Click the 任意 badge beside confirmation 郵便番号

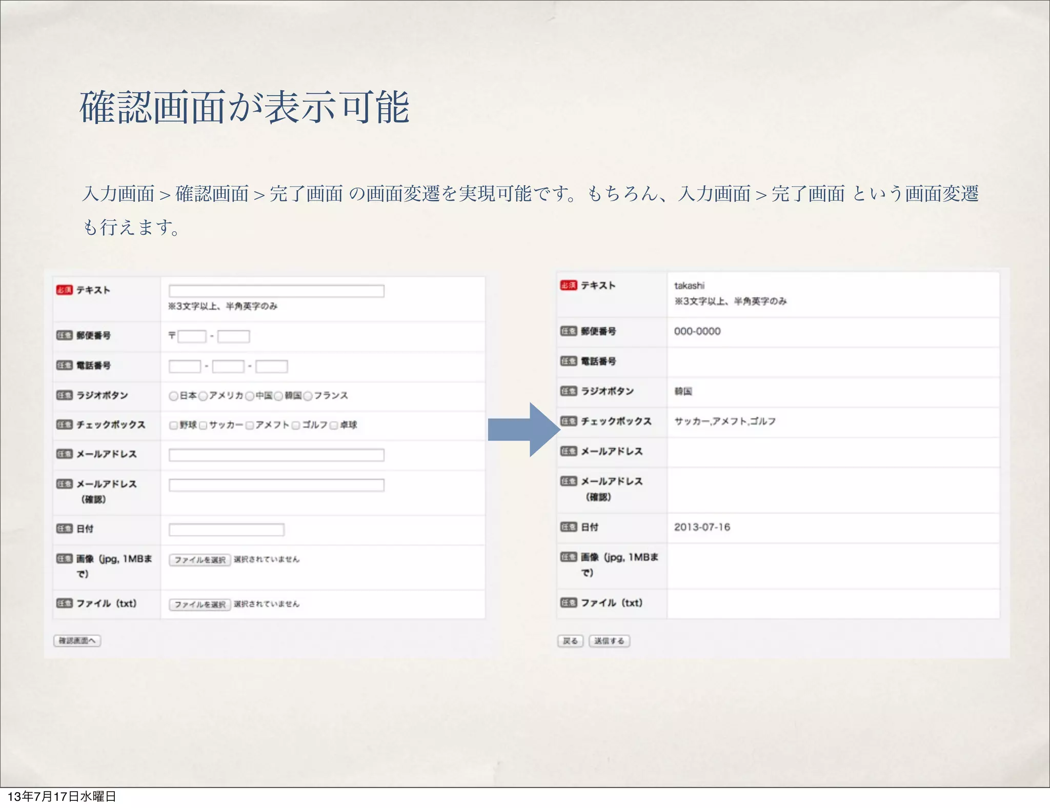click(569, 331)
